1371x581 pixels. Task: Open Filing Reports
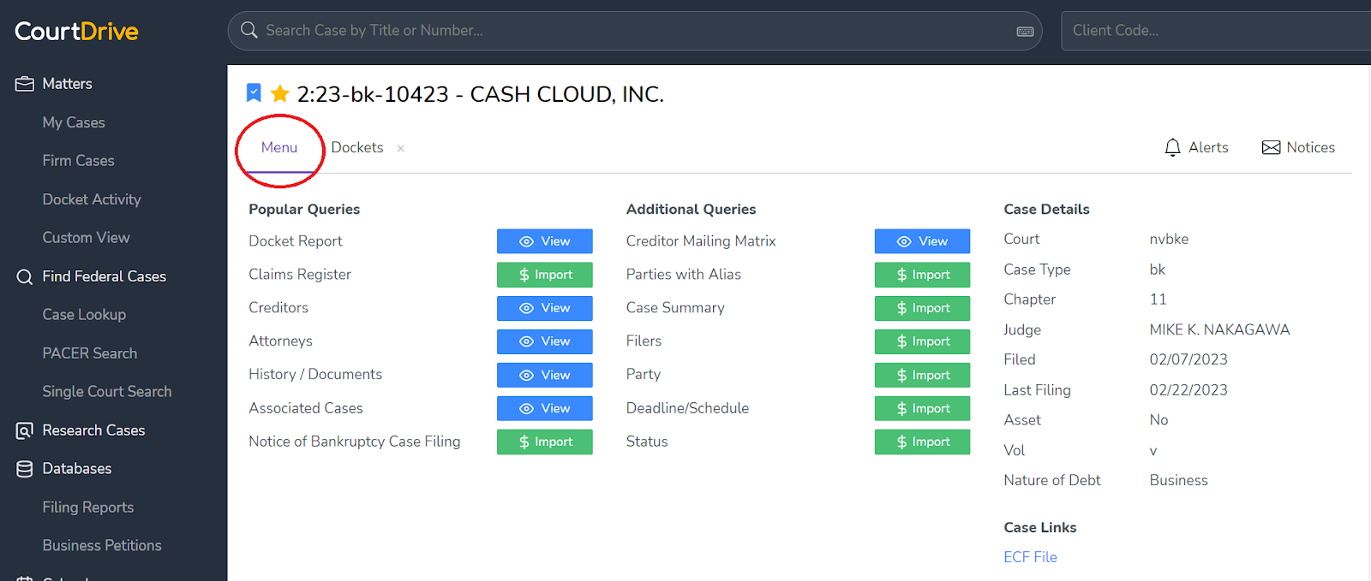tap(88, 507)
